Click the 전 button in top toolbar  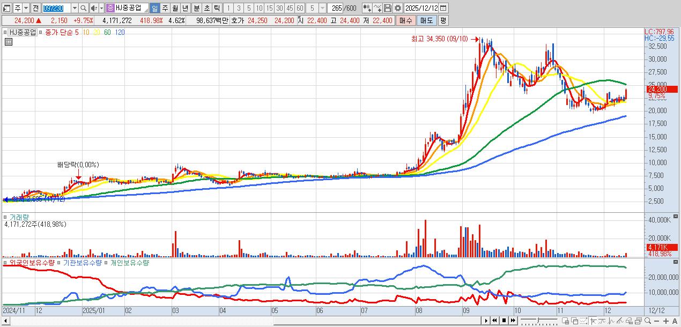[35, 8]
